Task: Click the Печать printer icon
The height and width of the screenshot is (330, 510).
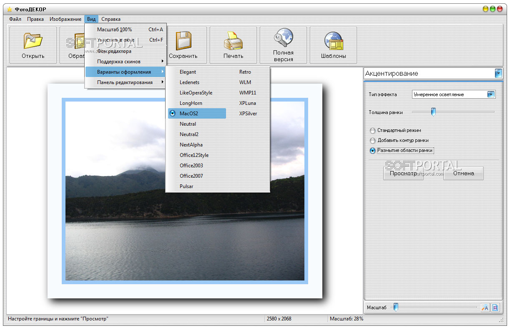Action: pos(233,42)
